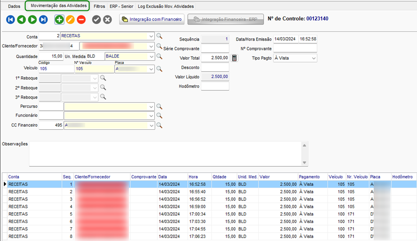Edit the record with the pencil icon
The height and width of the screenshot is (241, 417).
[70, 19]
